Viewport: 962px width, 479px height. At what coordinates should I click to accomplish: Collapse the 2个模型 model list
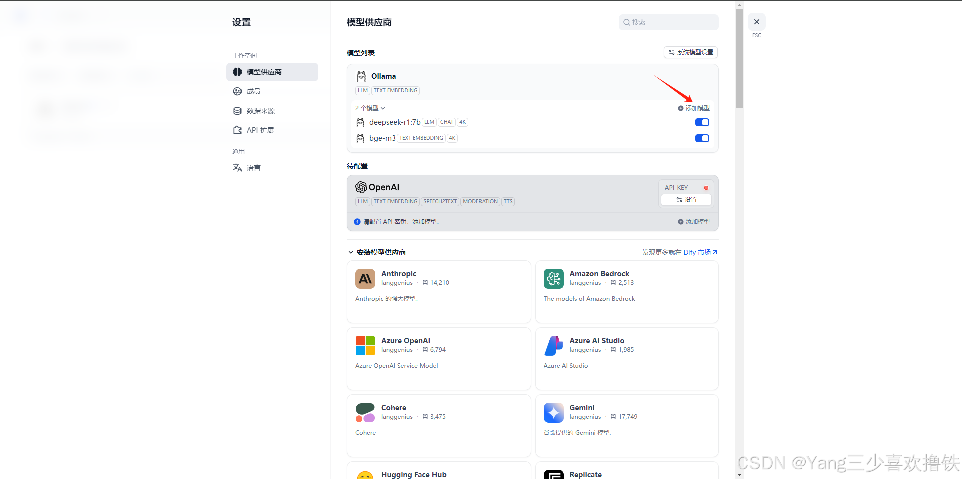(x=370, y=108)
